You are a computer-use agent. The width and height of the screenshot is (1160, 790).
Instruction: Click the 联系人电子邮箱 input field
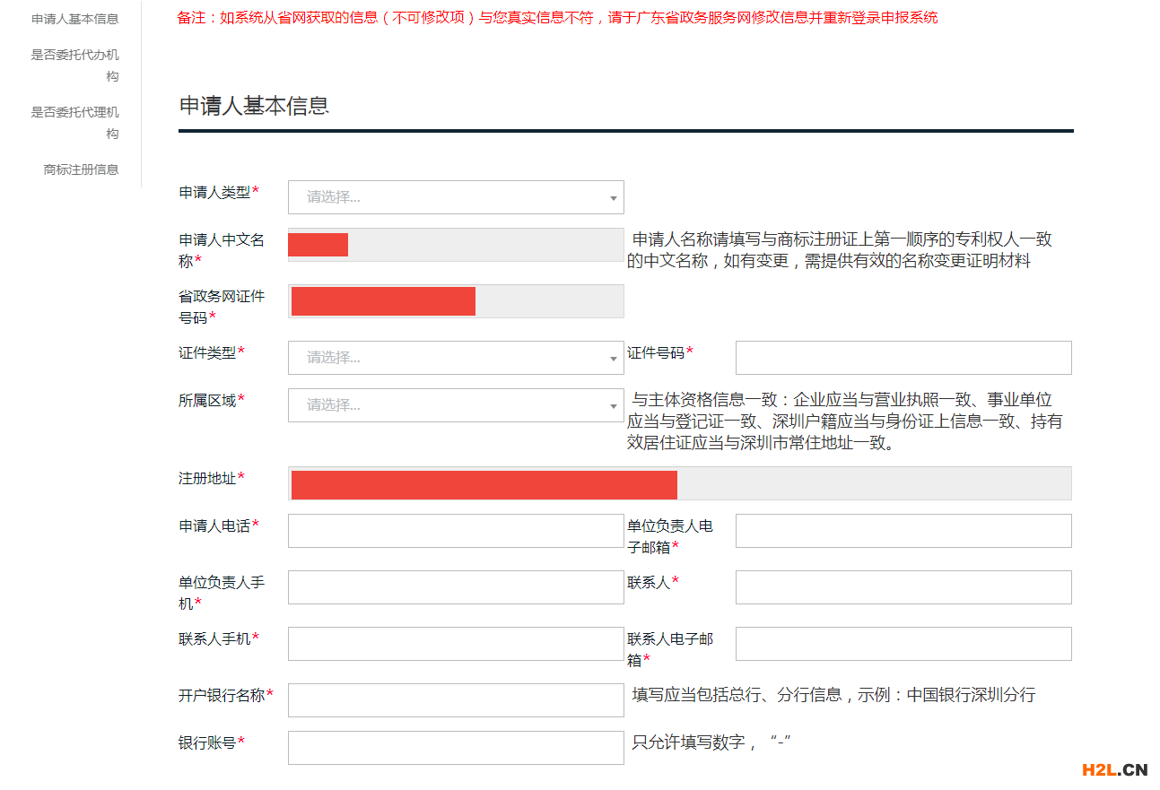[x=903, y=644]
